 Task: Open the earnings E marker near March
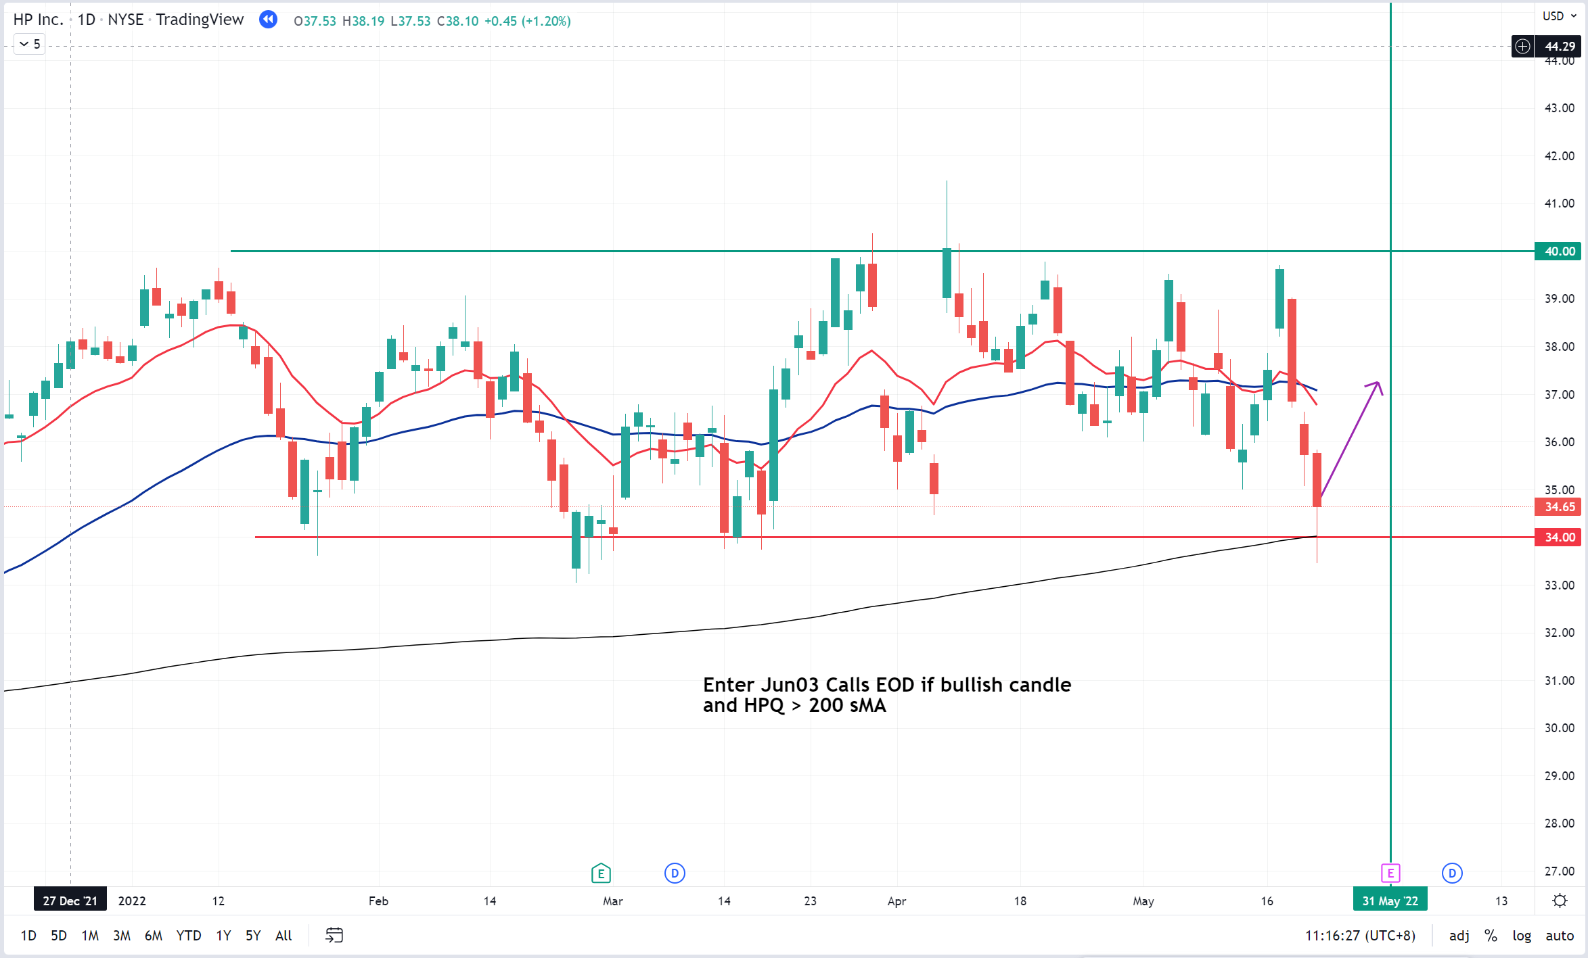coord(600,873)
